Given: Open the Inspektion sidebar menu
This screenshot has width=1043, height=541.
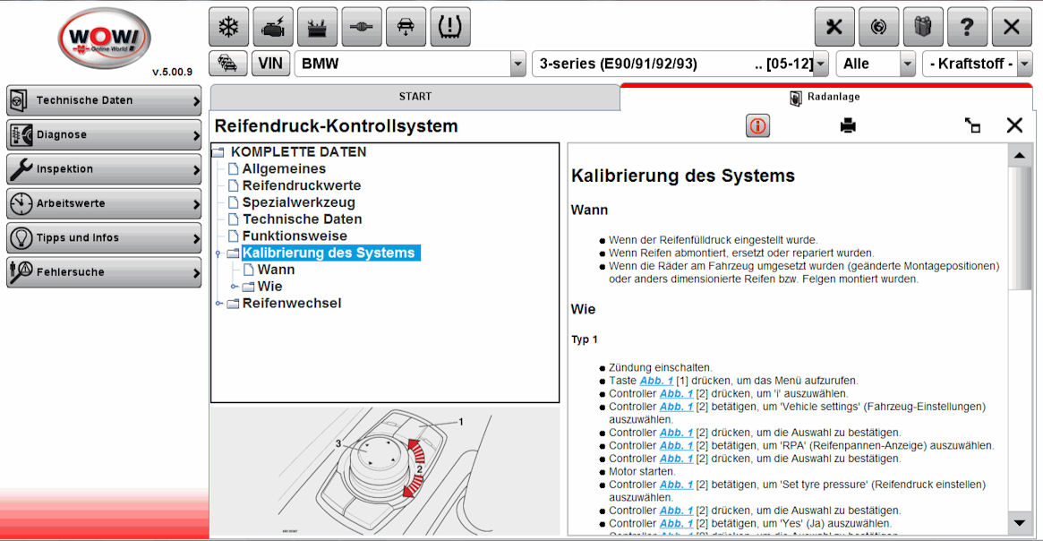Looking at the screenshot, I should click(x=104, y=169).
